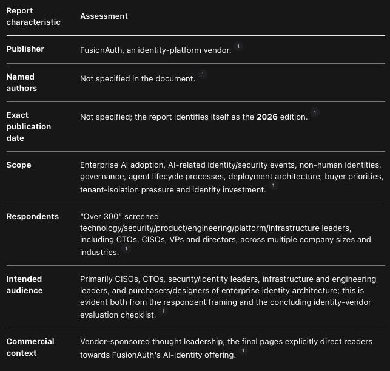Open citation badge after 'industries.' in Respondents row

click(x=126, y=248)
